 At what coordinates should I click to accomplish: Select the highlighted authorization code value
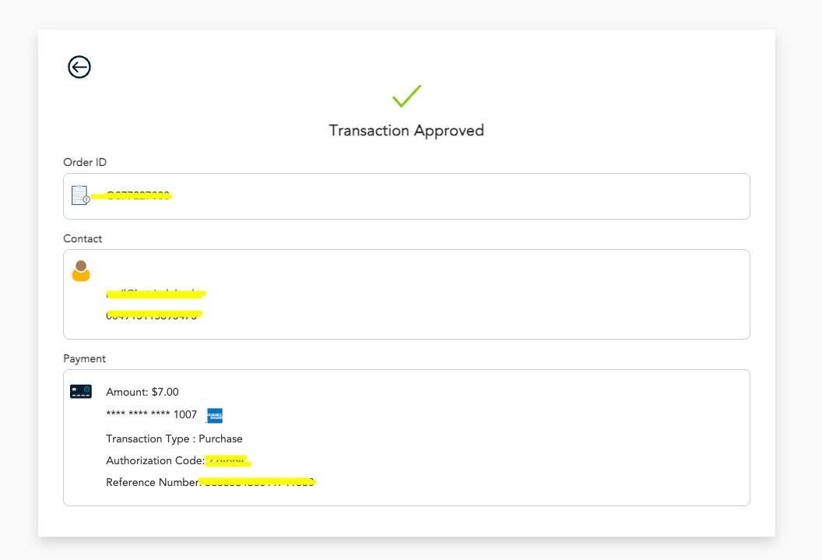coord(228,461)
